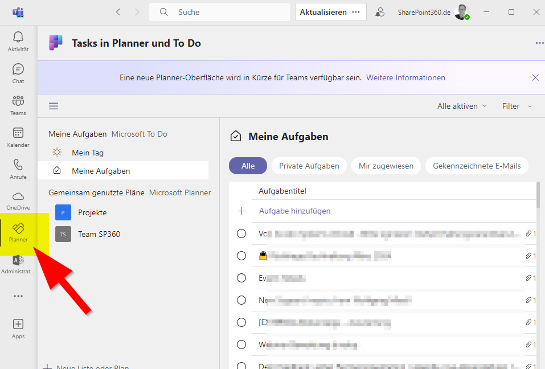Click Aufgabe hinzufügen to add task
545x369 pixels.
pyautogui.click(x=294, y=211)
